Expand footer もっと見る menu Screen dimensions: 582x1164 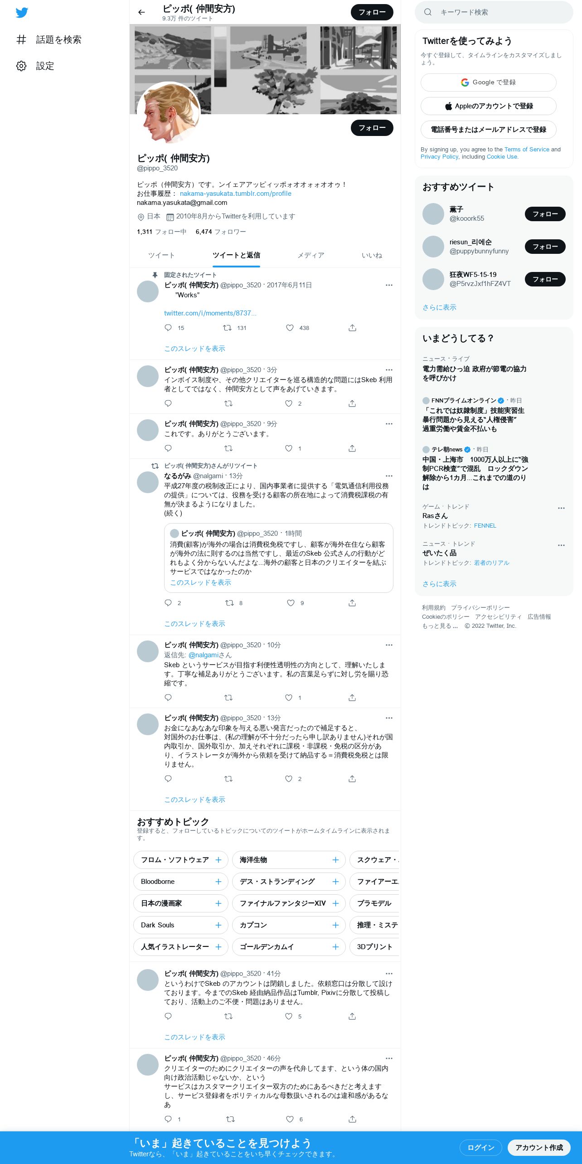tap(440, 626)
